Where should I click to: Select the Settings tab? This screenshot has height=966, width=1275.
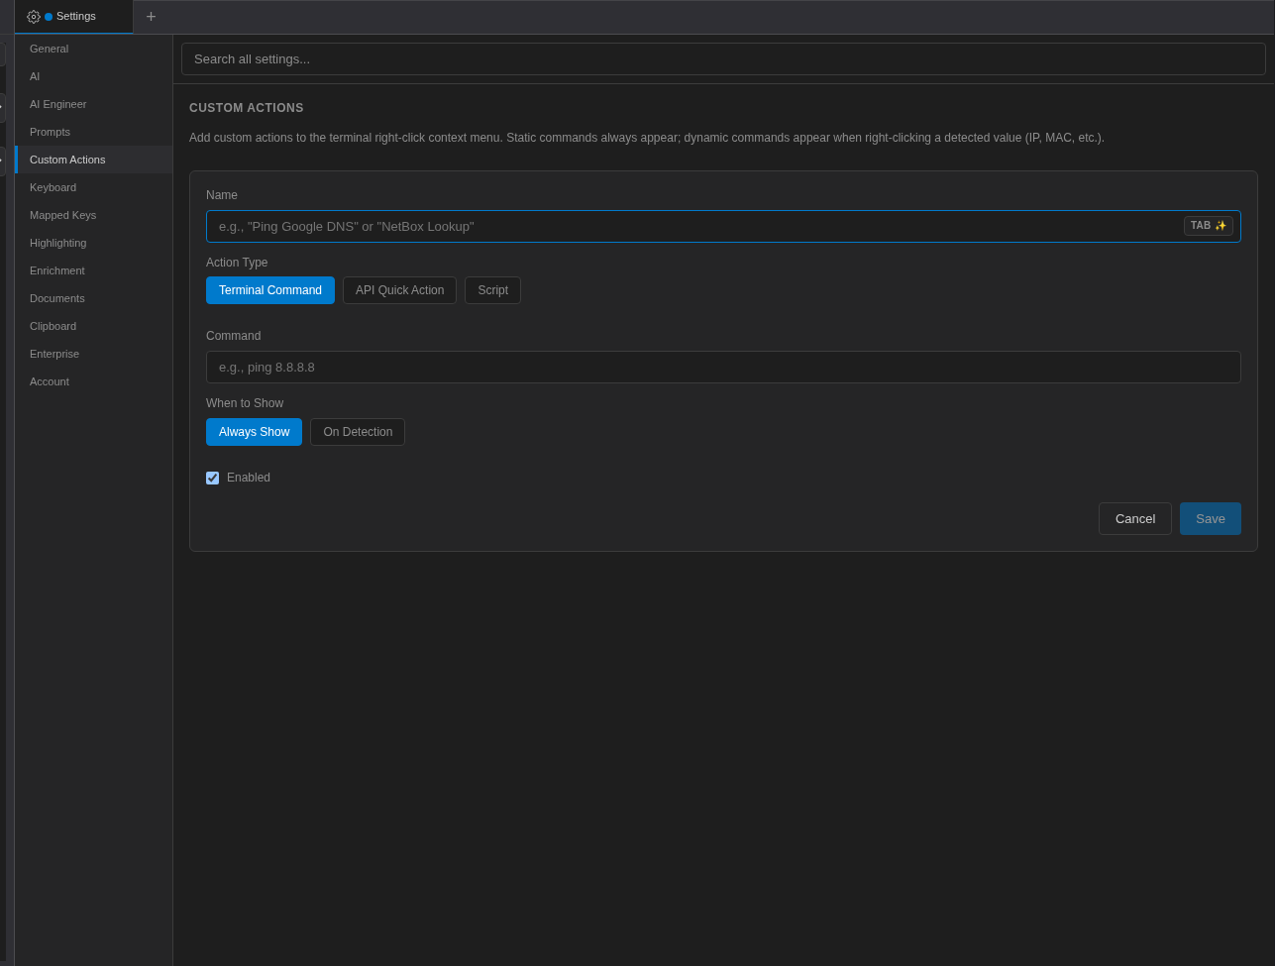(74, 17)
